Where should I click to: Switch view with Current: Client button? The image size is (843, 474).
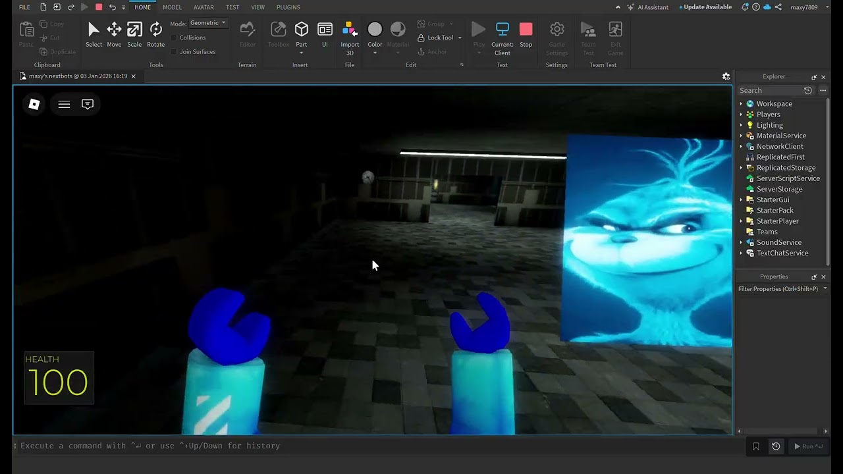[503, 38]
